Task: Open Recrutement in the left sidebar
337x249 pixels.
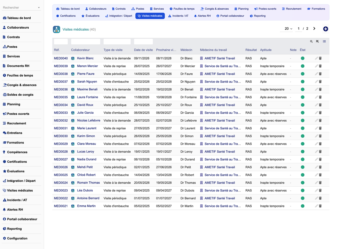Action: (x=14, y=124)
